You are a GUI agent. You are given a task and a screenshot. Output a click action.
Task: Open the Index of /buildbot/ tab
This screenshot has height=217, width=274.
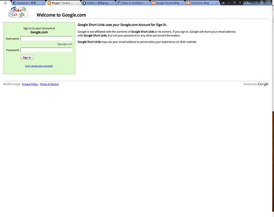coord(133,3)
